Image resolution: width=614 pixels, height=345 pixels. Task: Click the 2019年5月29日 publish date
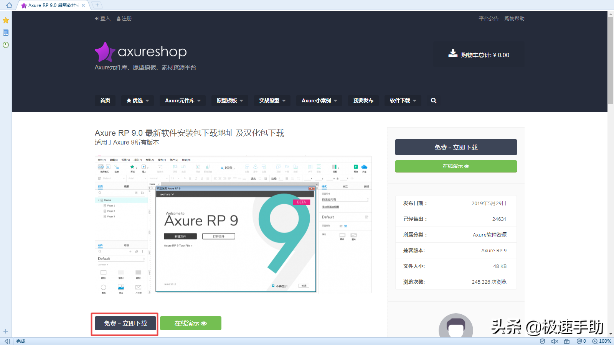489,203
